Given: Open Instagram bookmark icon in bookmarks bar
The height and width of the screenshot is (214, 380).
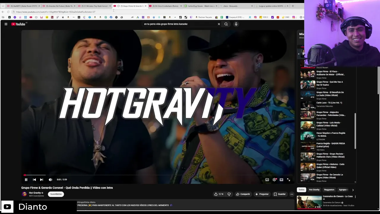Looking at the screenshot, I should pyautogui.click(x=255, y=17).
